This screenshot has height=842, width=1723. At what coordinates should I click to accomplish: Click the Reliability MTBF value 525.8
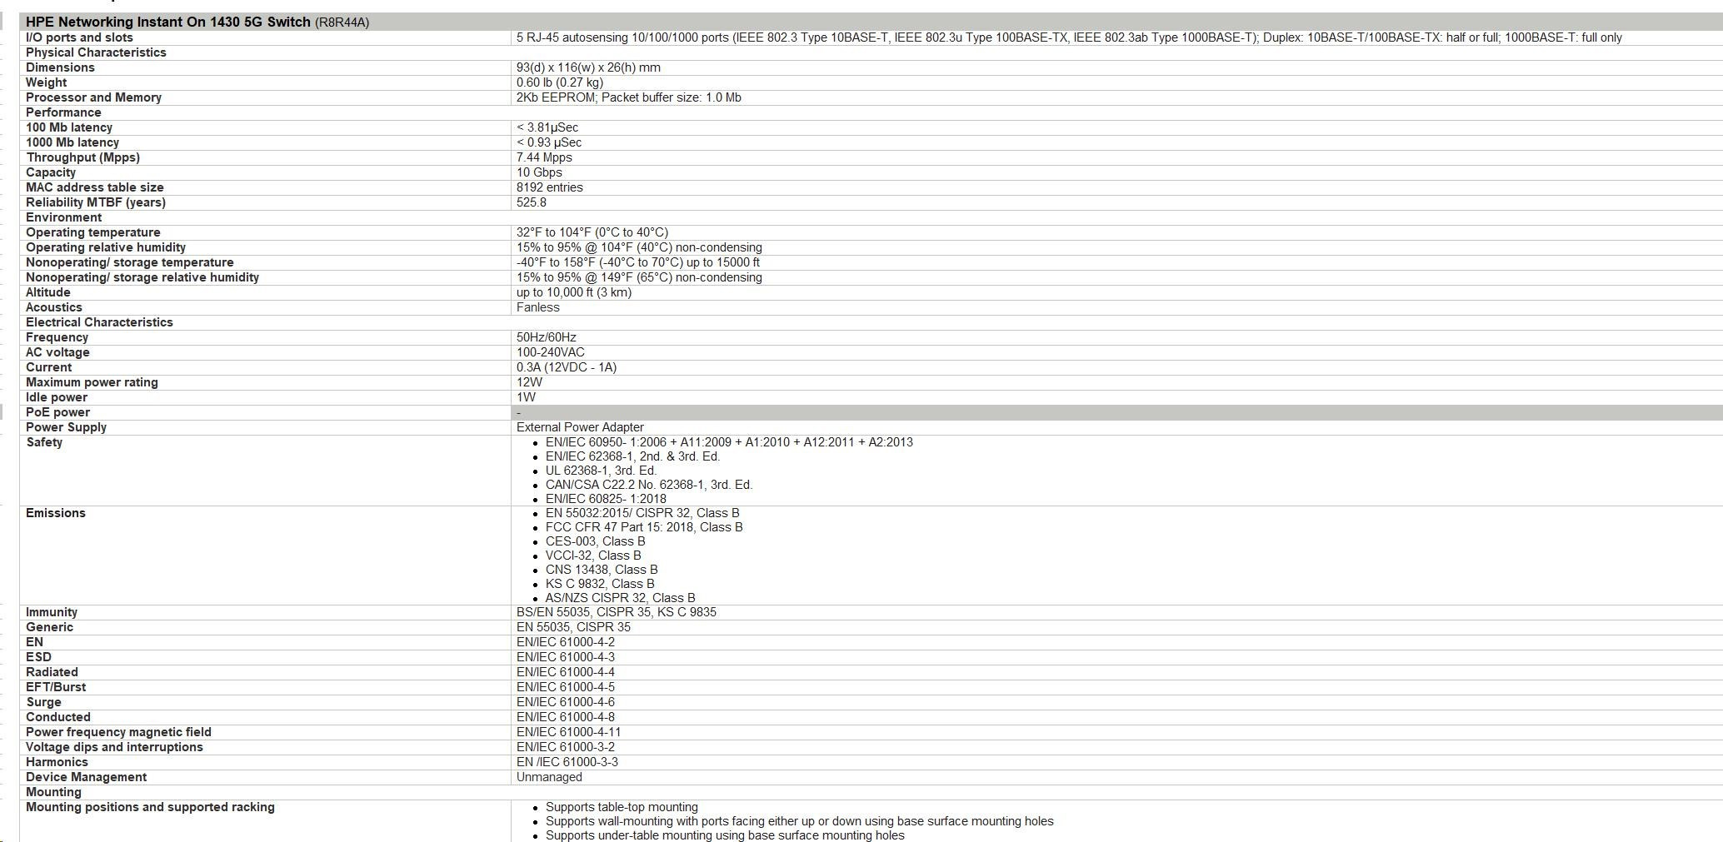pyautogui.click(x=531, y=202)
